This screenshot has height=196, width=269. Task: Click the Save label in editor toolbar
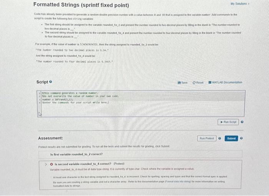[184, 83]
